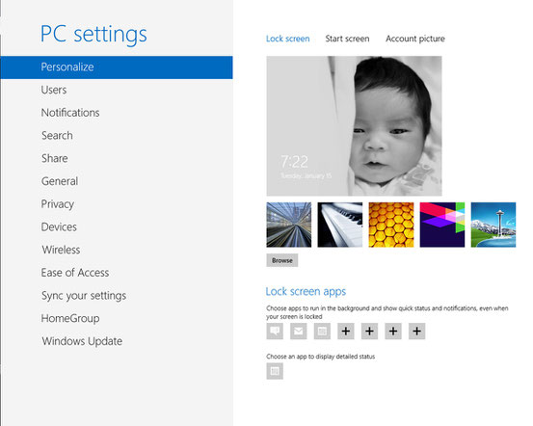The width and height of the screenshot is (533, 426).
Task: Select the Personalize category
Action: coord(117,67)
